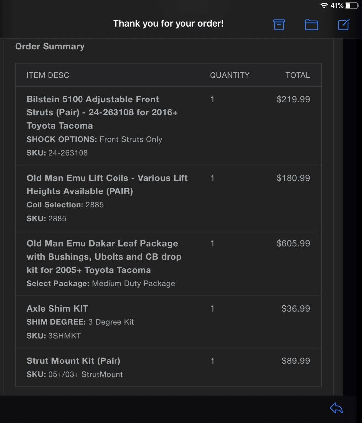Click the Order Summary heading
This screenshot has width=362, height=423.
50,46
